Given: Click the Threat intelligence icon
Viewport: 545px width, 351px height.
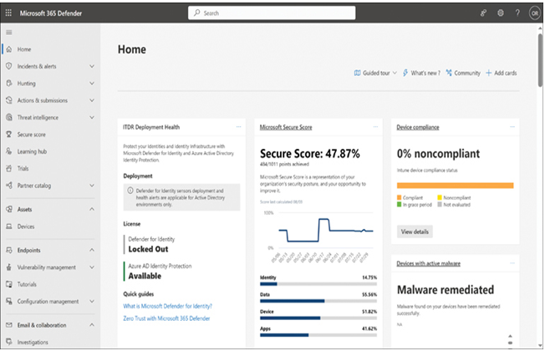Looking at the screenshot, I should [x=9, y=117].
